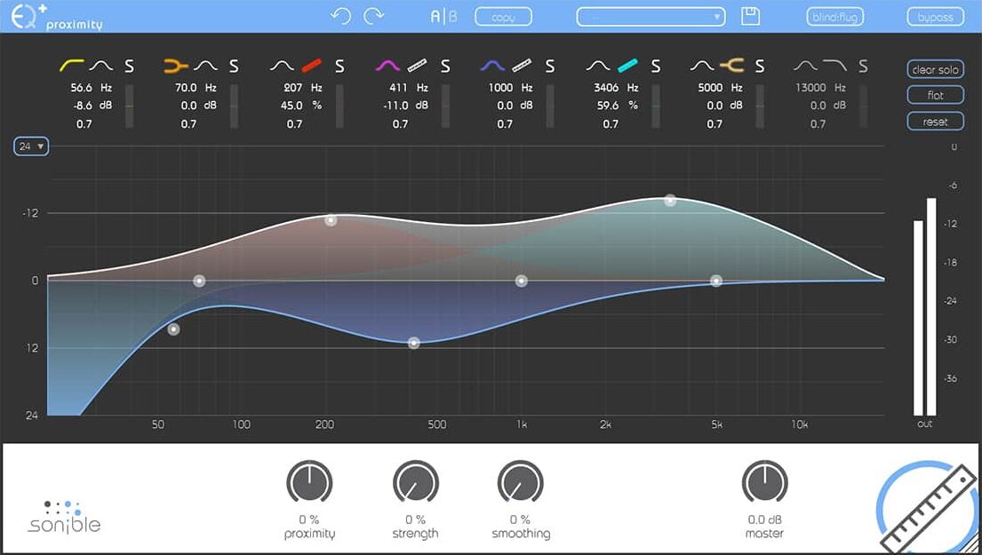Click EQ node at 1k on zero line

521,281
